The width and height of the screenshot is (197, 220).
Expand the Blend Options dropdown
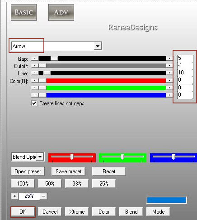point(40,157)
